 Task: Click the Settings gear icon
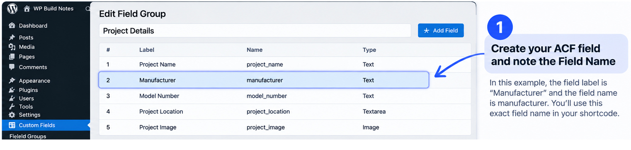click(12, 115)
